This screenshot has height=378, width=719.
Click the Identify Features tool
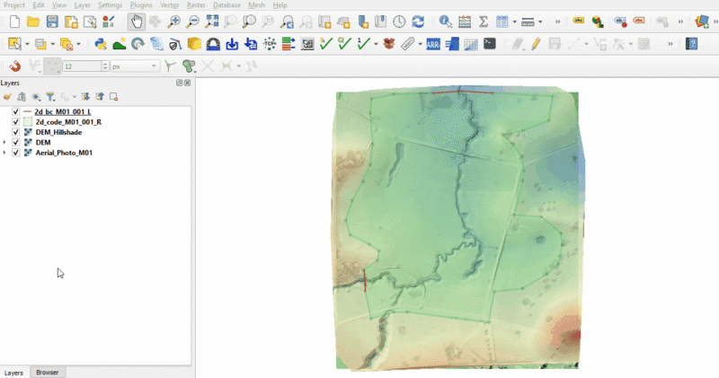445,22
